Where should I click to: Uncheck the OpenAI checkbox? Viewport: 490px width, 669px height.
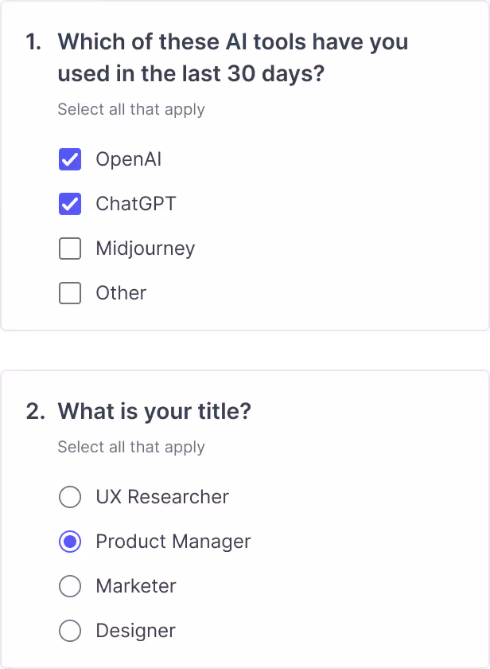click(70, 159)
